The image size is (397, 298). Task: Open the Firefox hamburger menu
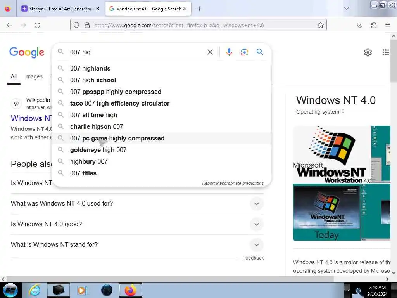tap(388, 25)
